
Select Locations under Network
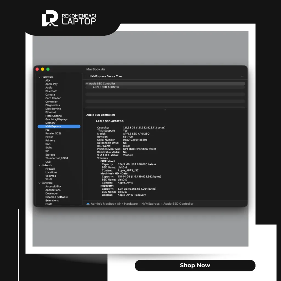[x=51, y=172]
